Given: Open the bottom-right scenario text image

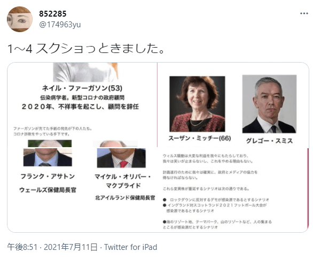Looking at the screenshot, I should (233, 190).
